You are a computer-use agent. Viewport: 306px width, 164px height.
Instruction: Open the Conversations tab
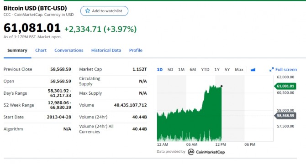(69, 50)
